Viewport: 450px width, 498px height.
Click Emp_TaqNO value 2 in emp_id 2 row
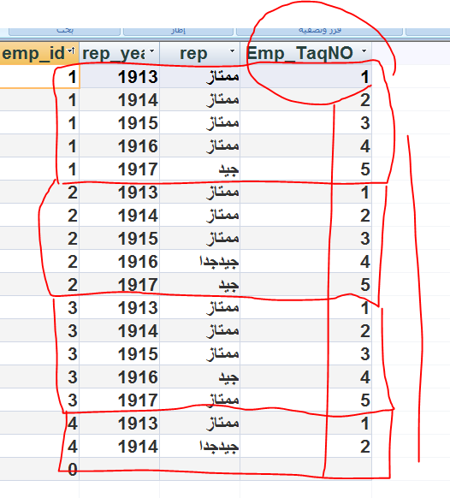(x=305, y=216)
